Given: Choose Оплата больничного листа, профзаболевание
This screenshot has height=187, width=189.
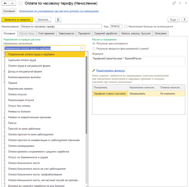Looking at the screenshot, I should click(45, 175).
